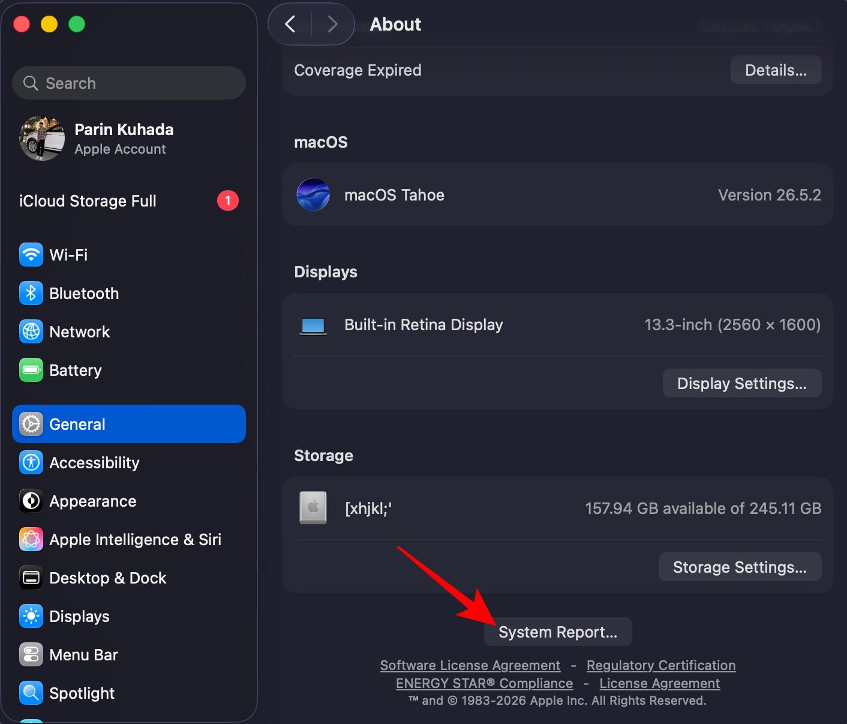
Task: Open Wi-Fi settings icon in sidebar
Action: coord(31,255)
